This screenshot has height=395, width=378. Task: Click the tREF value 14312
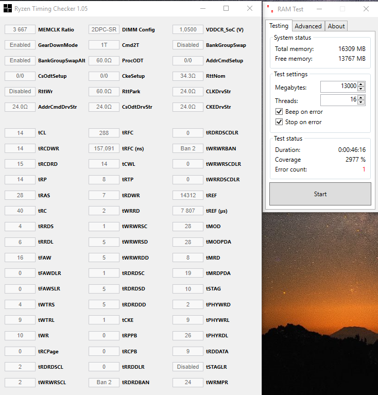pyautogui.click(x=188, y=195)
